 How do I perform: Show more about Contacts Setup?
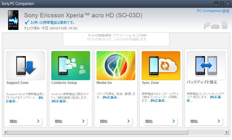[60, 101]
